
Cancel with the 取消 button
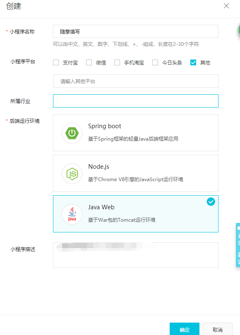tap(218, 330)
